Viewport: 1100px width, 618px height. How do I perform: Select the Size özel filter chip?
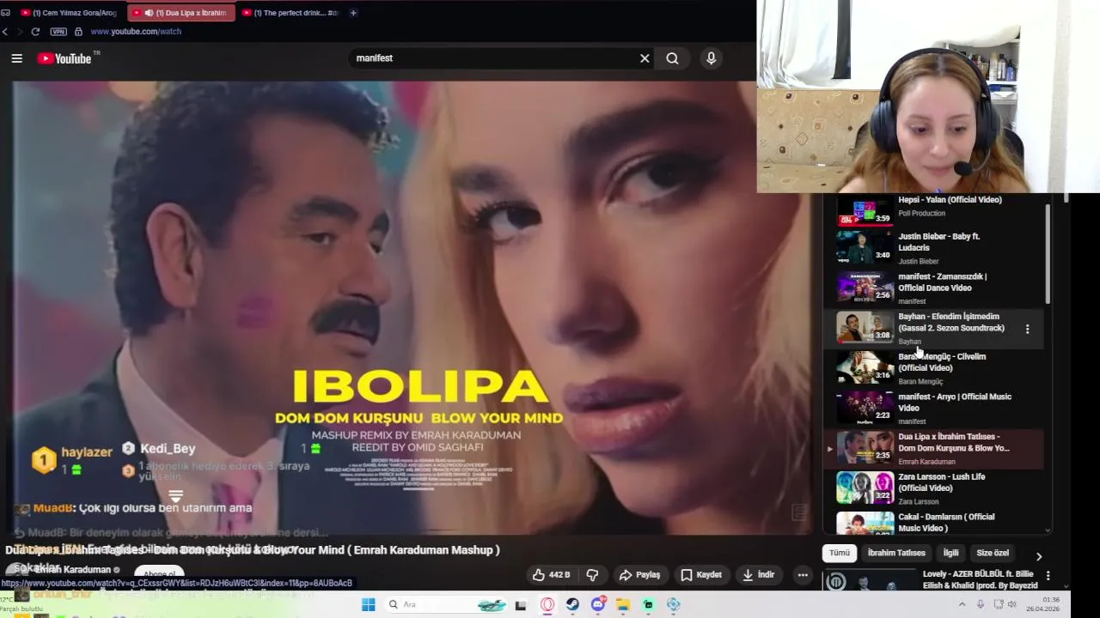[x=993, y=553]
